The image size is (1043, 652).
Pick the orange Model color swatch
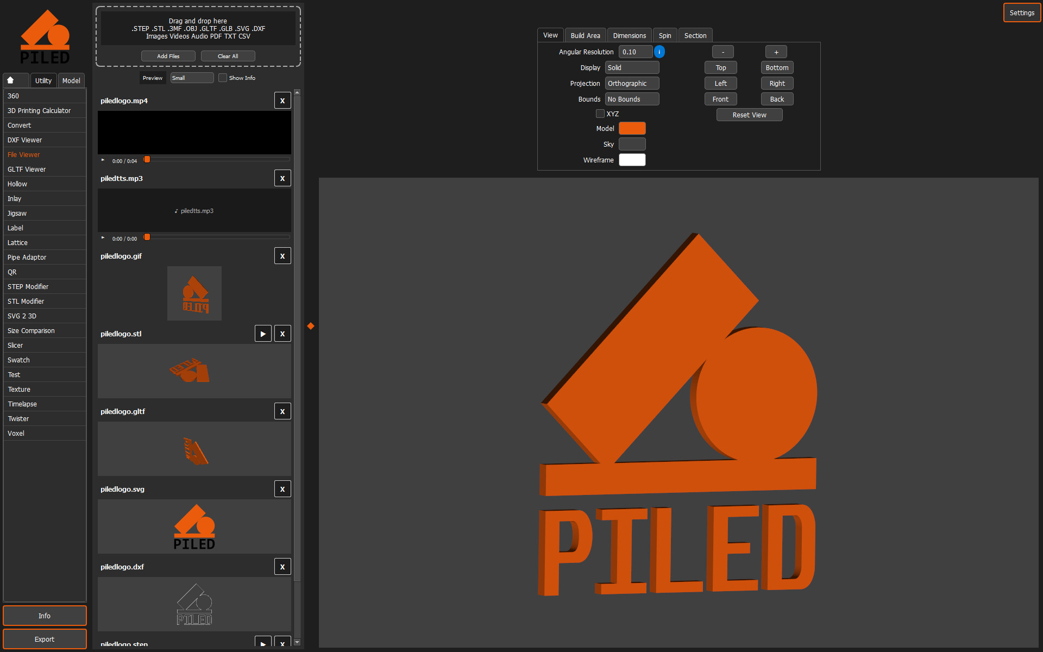632,129
